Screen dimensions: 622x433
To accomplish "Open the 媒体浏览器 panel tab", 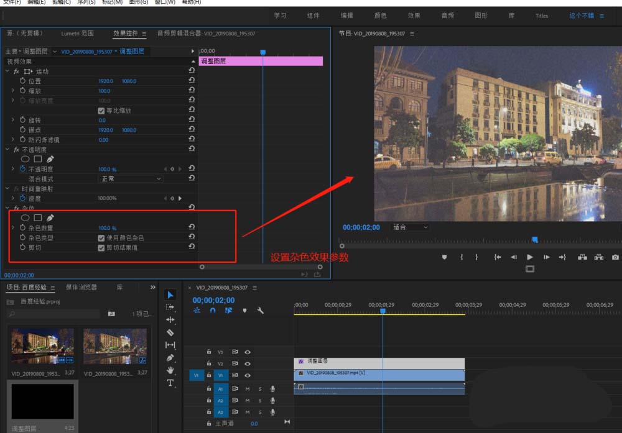I will (81, 288).
